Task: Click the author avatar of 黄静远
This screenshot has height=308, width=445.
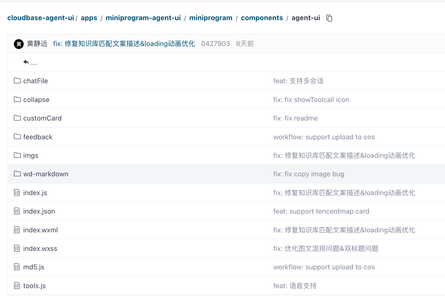Action: tap(19, 44)
